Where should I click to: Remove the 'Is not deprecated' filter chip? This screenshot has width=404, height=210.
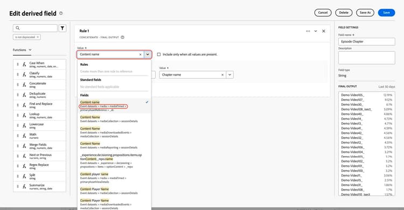pyautogui.click(x=38, y=37)
